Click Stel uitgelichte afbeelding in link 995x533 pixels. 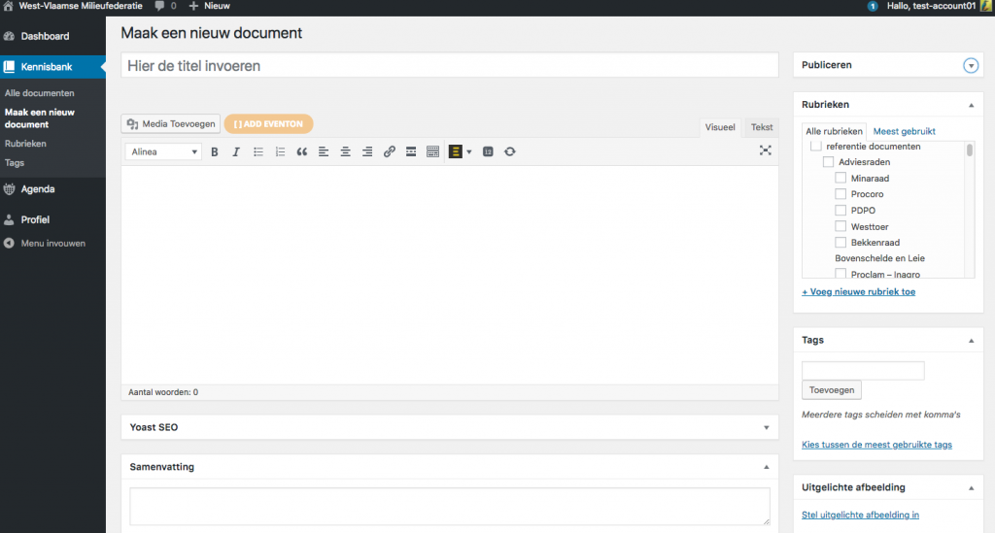[860, 515]
